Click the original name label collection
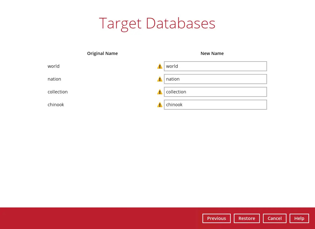315x229 pixels. coord(58,92)
